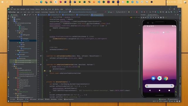Tap the Android recents navigation button on phone screen
The image size is (188, 106).
169,90
